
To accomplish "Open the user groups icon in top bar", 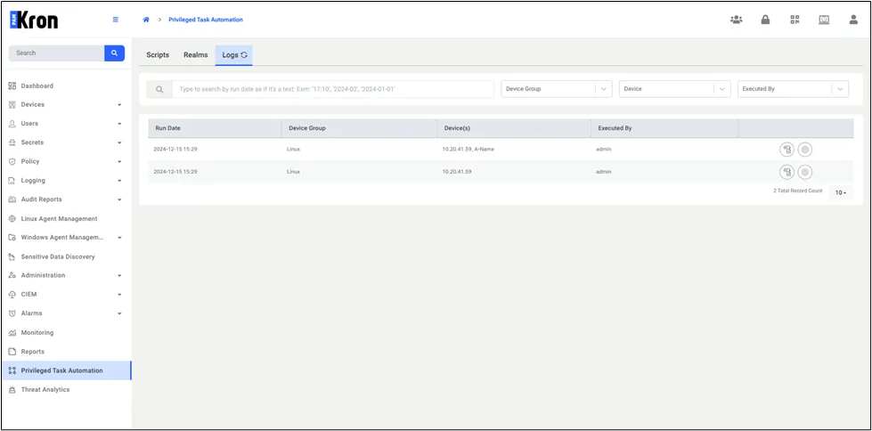I will [x=737, y=20].
